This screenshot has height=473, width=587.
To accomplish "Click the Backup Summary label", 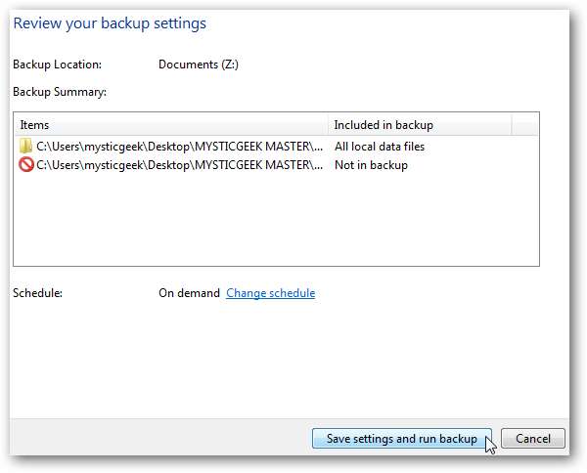I will pyautogui.click(x=59, y=92).
